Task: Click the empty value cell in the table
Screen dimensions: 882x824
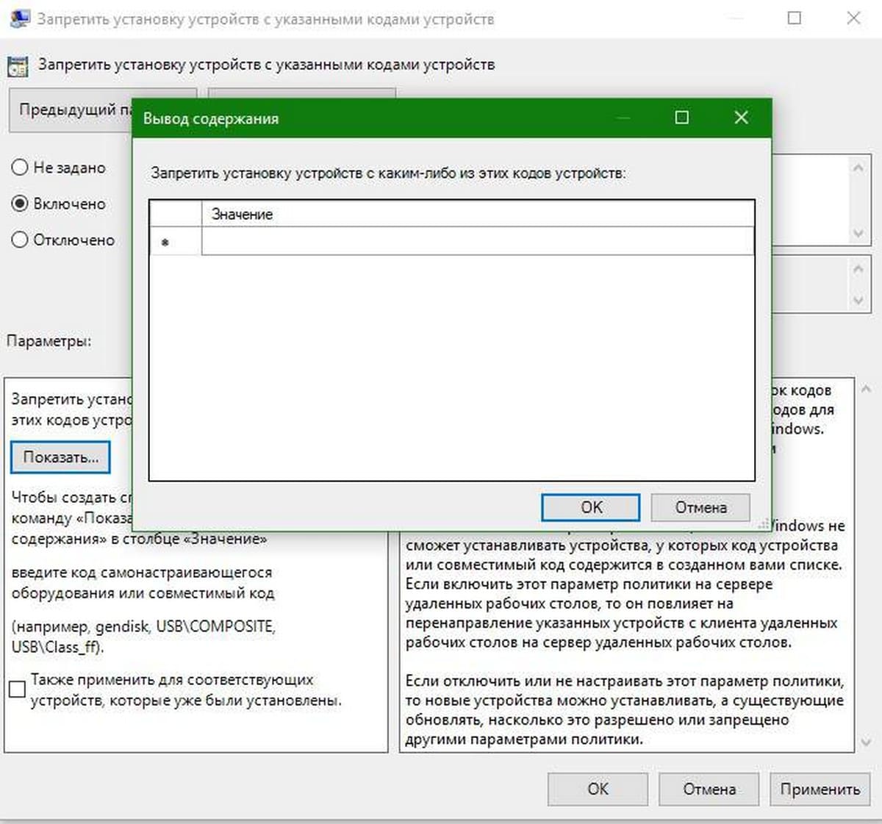Action: (x=478, y=242)
